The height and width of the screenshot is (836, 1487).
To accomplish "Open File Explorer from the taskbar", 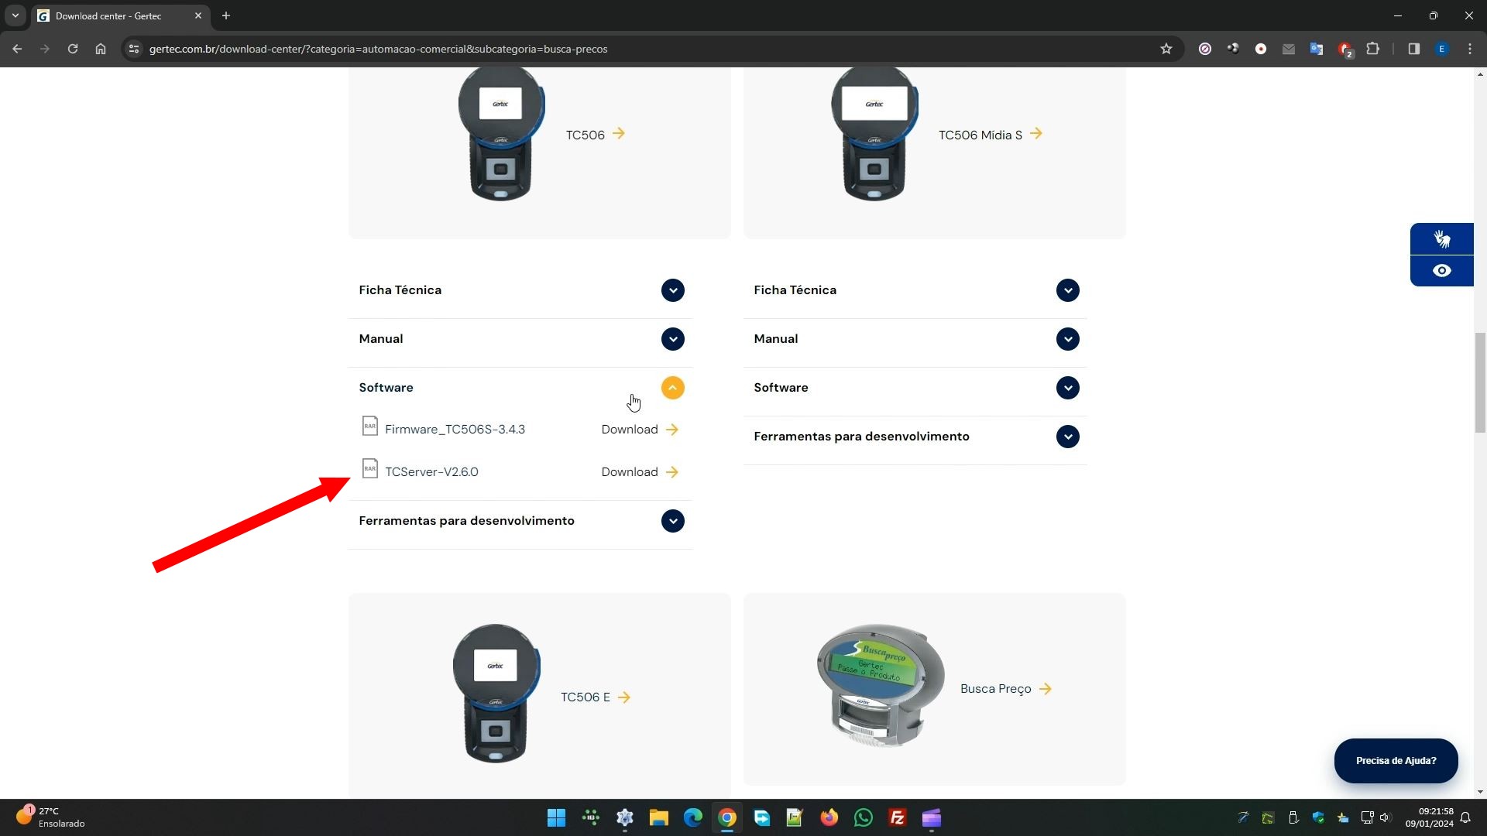I will pyautogui.click(x=659, y=818).
